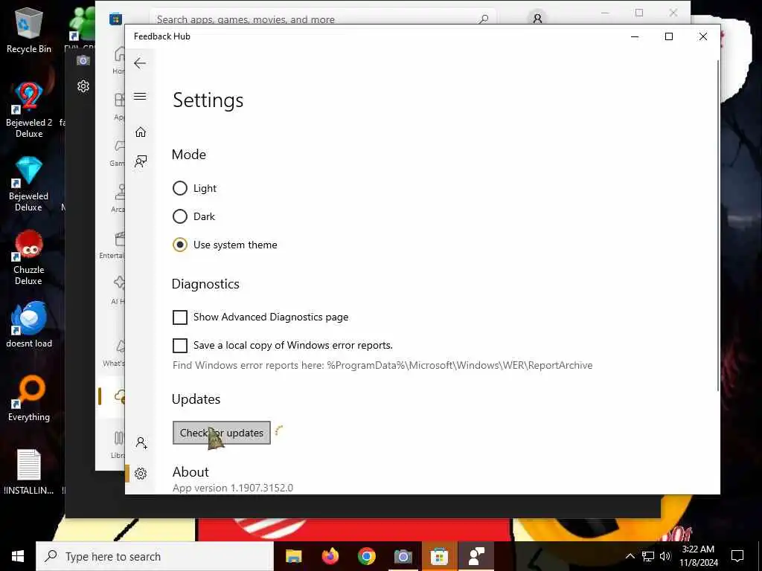This screenshot has height=571, width=762.
Task: Maximize the Feedback Hub window
Action: pyautogui.click(x=669, y=36)
